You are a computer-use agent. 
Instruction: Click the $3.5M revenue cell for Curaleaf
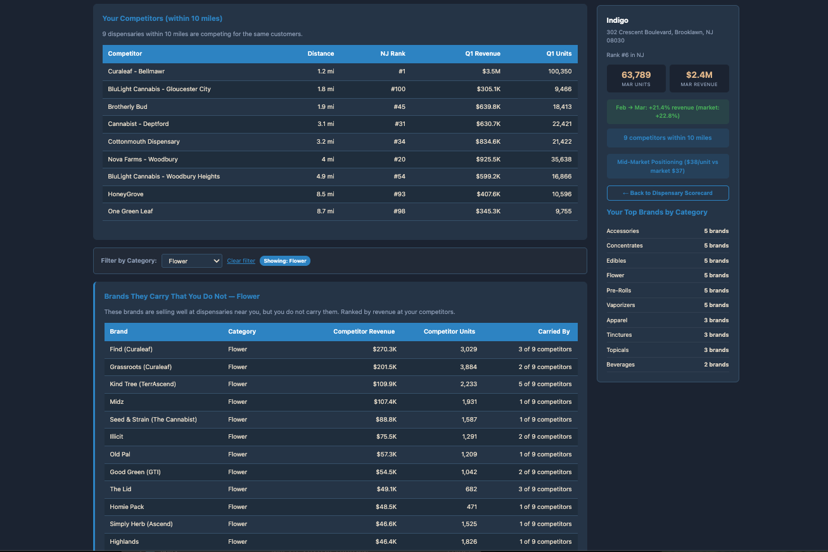pos(491,72)
